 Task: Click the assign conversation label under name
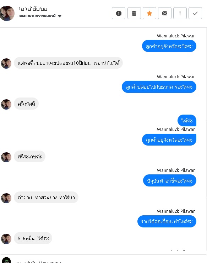pyautogui.click(x=37, y=16)
